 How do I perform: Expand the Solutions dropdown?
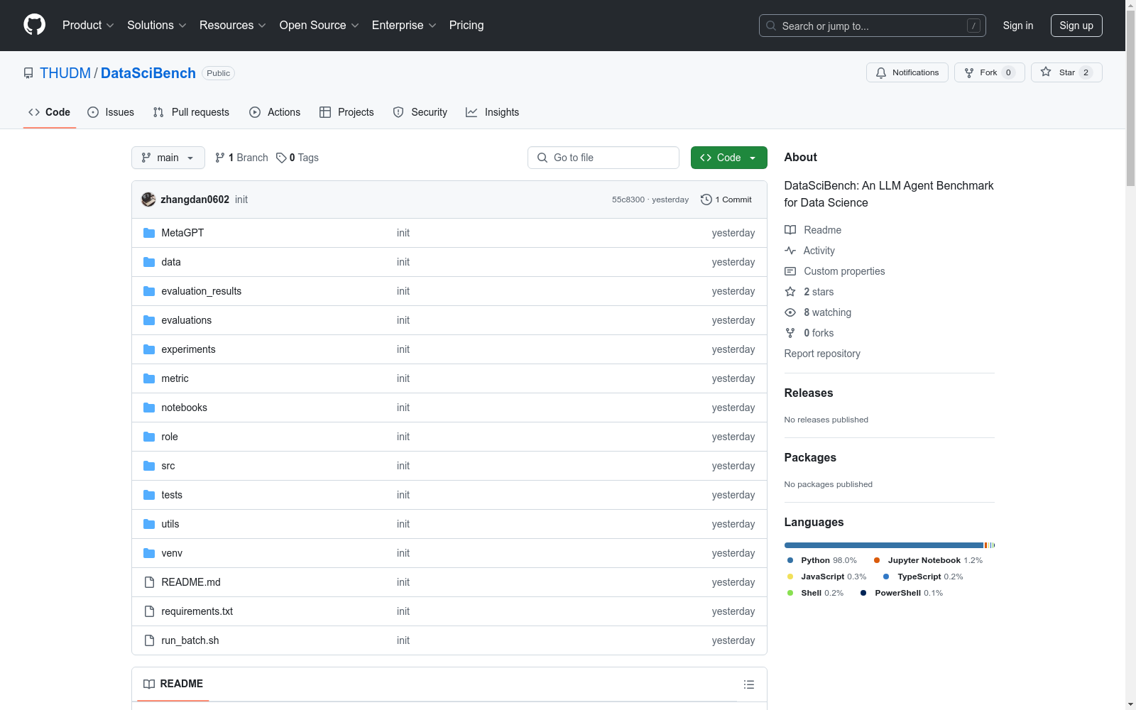[x=157, y=25]
